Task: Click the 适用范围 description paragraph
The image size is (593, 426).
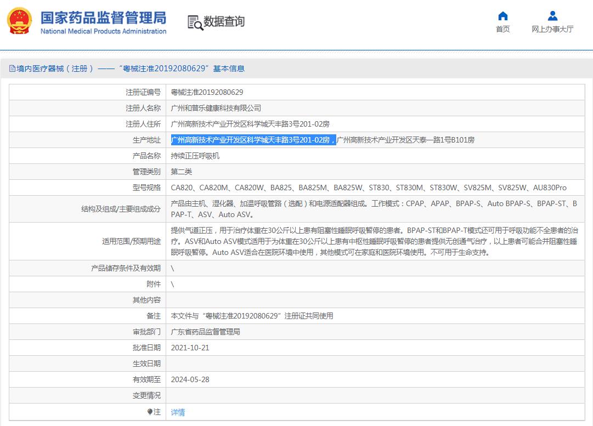Action: coord(375,241)
